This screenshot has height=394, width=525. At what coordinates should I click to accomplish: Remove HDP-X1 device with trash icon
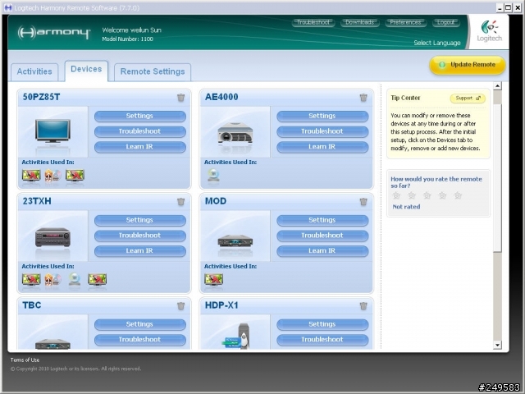(363, 306)
